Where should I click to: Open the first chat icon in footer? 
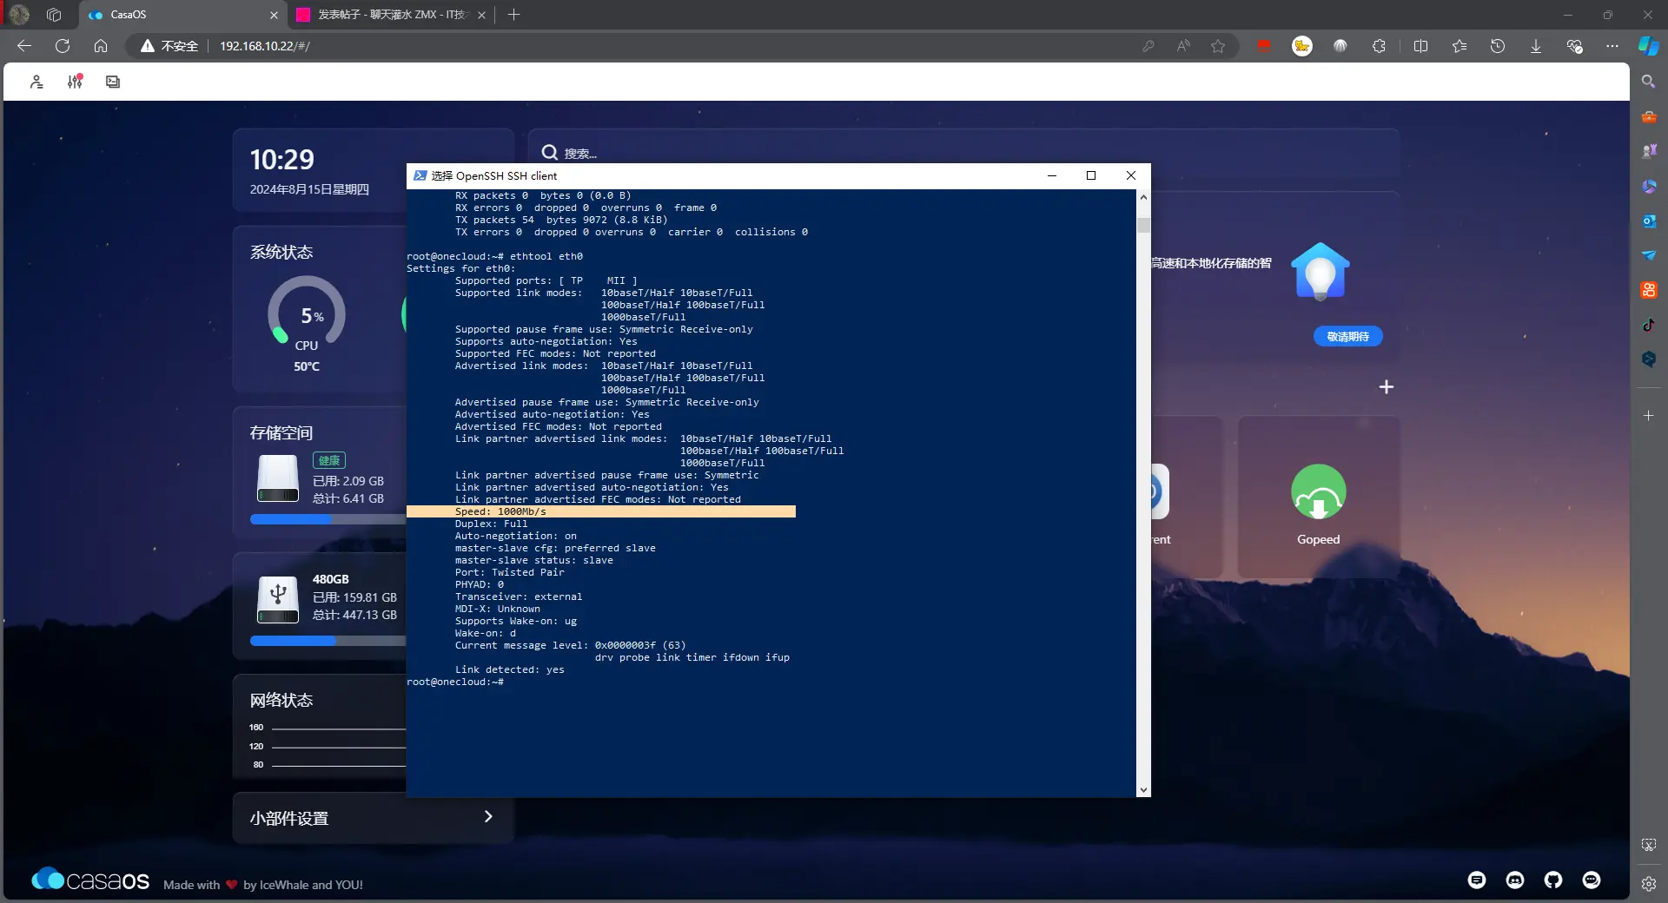pyautogui.click(x=1477, y=880)
